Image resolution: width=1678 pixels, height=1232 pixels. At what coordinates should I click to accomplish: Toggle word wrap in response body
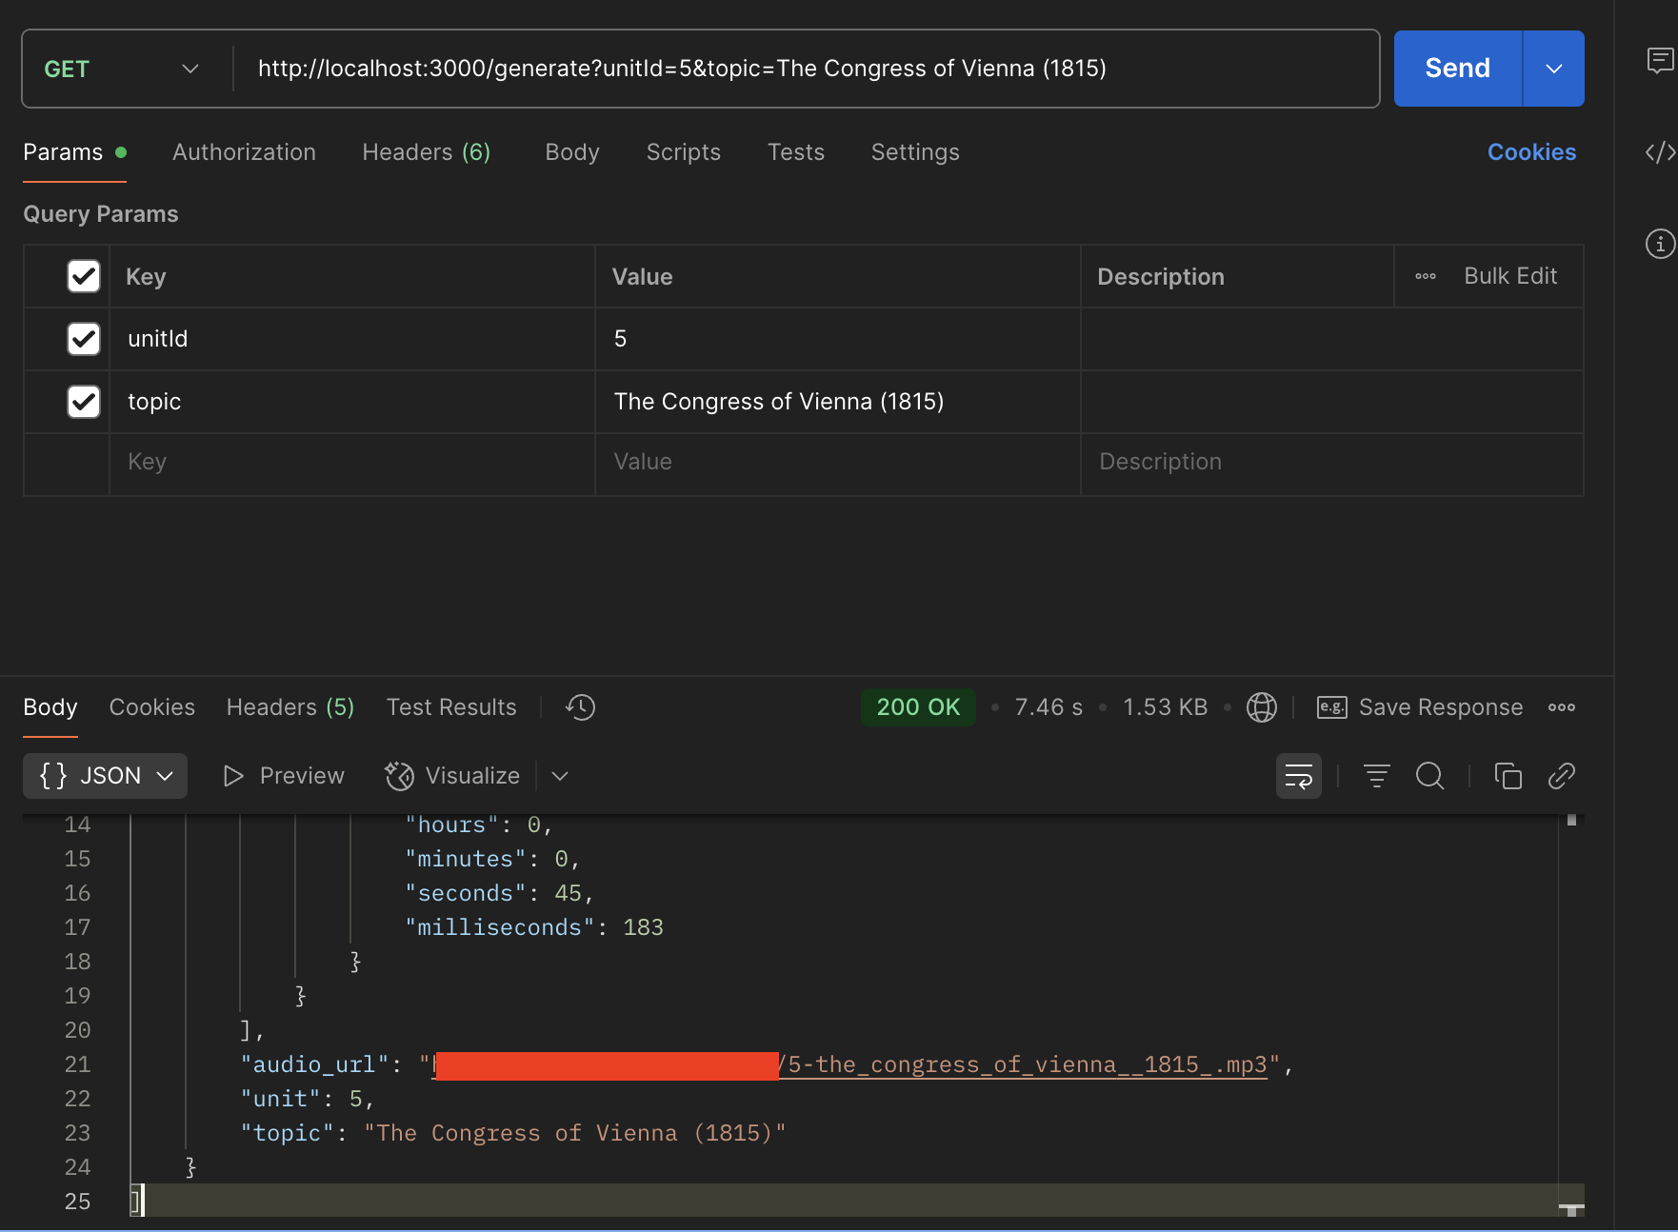(x=1299, y=776)
